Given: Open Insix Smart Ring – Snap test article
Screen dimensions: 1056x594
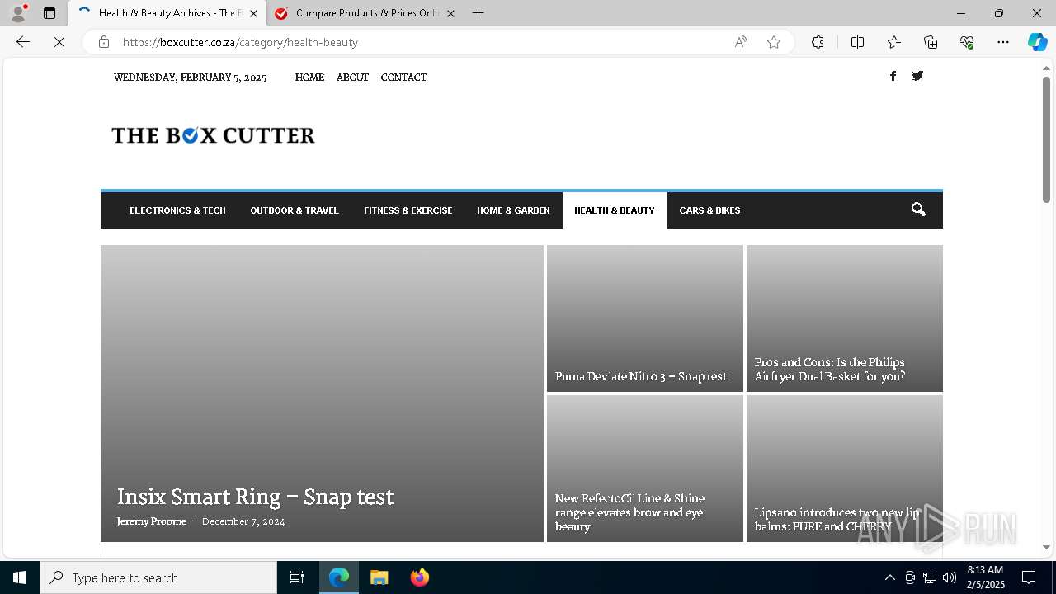Looking at the screenshot, I should point(255,497).
